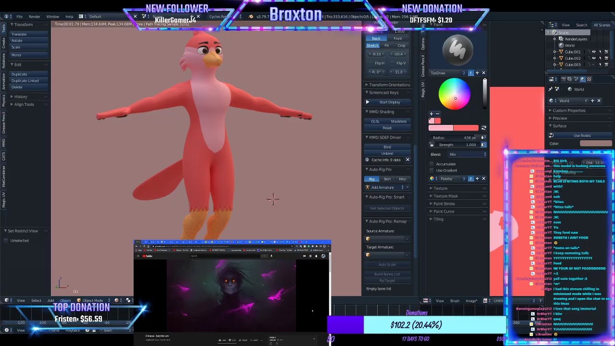The width and height of the screenshot is (615, 346).
Task: Toggle pressure sensitivity for Radius
Action: (483, 138)
